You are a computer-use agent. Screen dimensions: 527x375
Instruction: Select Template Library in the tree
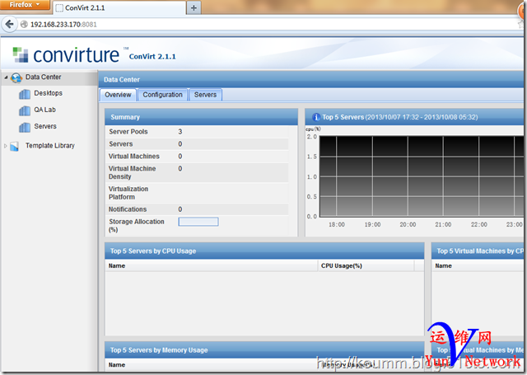(x=50, y=146)
